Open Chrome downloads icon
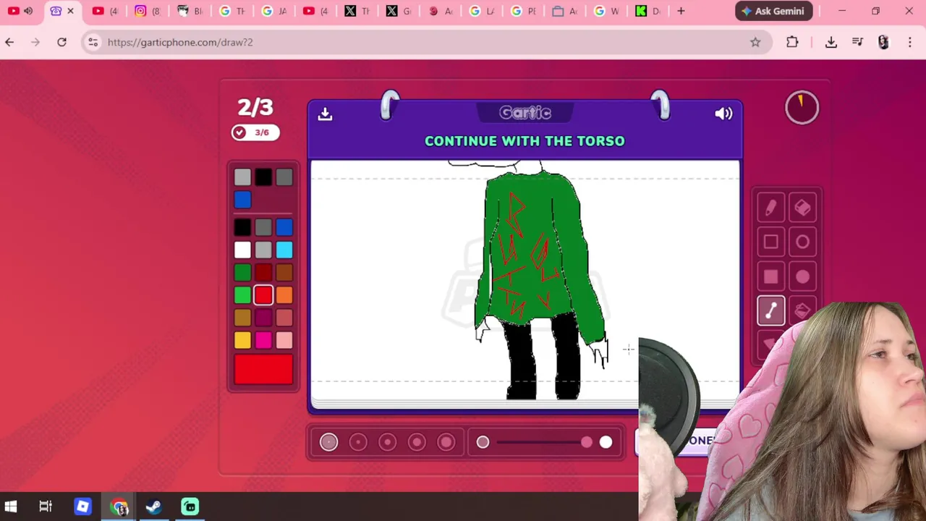926x521 pixels. (x=831, y=42)
